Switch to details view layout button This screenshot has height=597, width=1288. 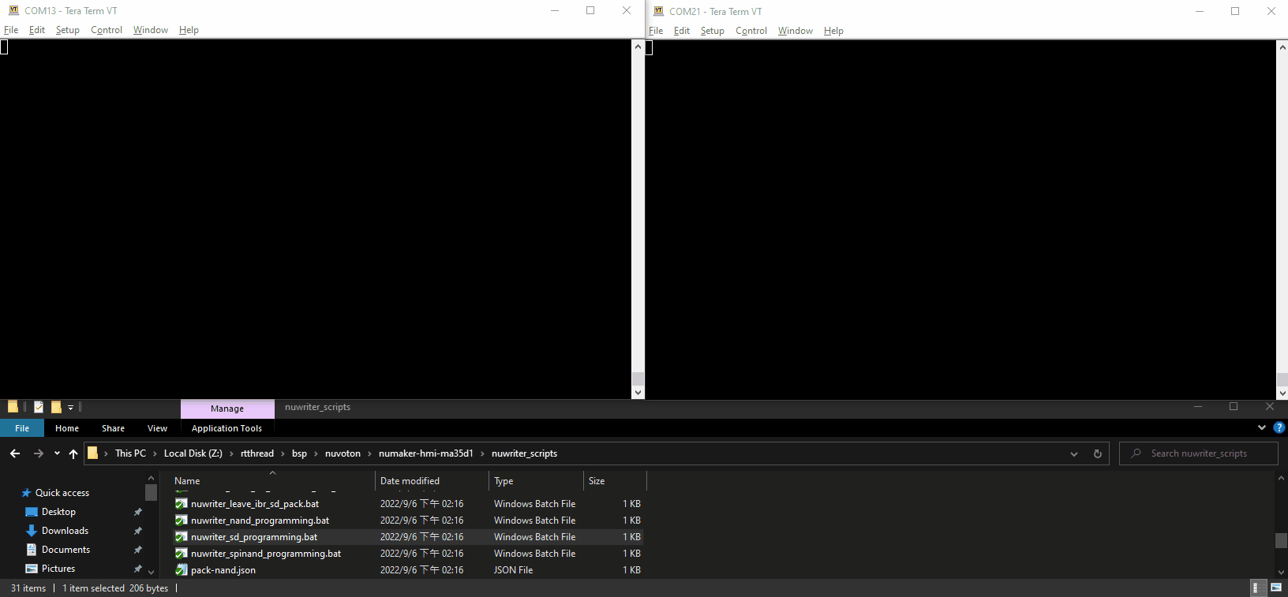pyautogui.click(x=1255, y=588)
